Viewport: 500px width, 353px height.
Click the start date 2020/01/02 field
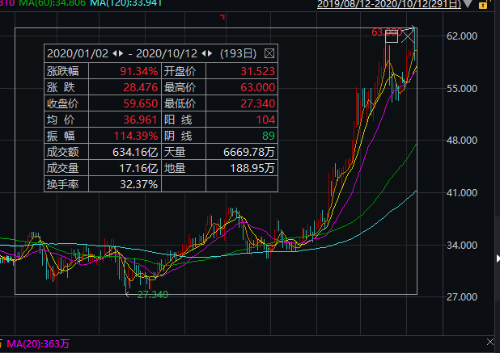pos(78,53)
